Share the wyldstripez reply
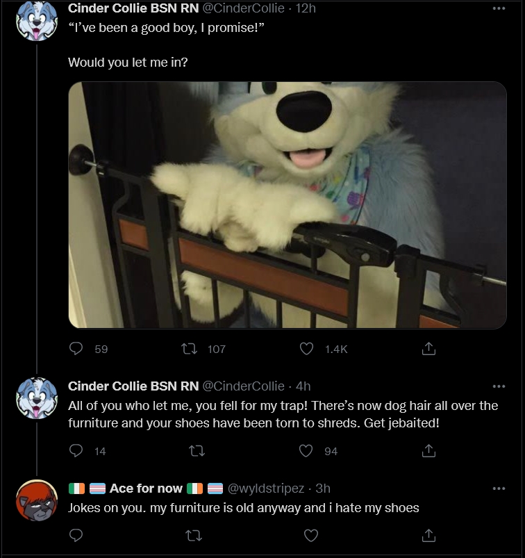 pyautogui.click(x=428, y=535)
